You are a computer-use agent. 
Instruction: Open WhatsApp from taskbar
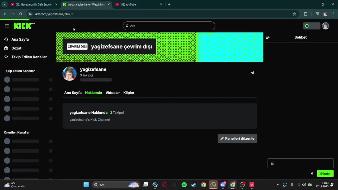point(213,185)
